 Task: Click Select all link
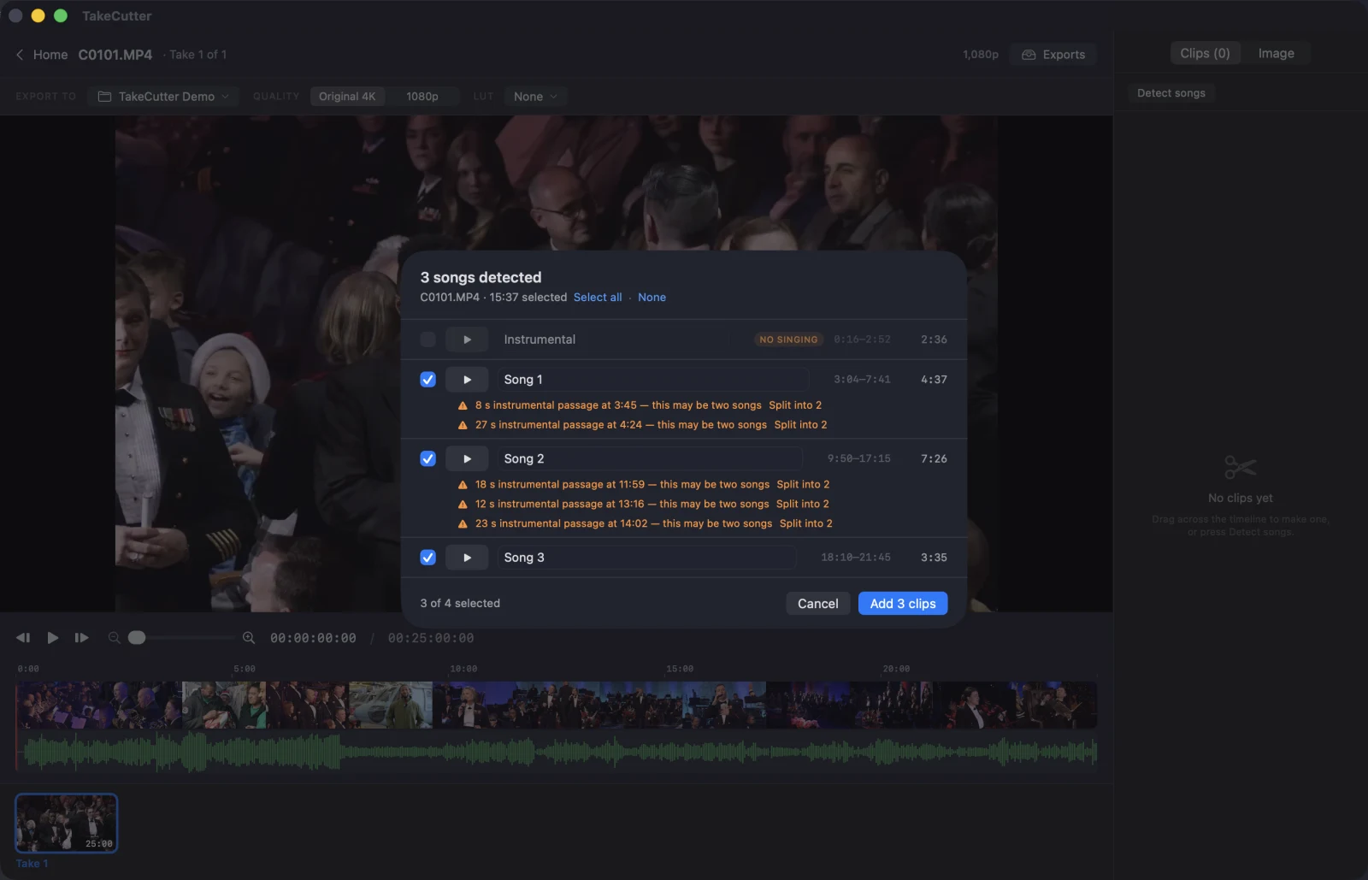(598, 298)
